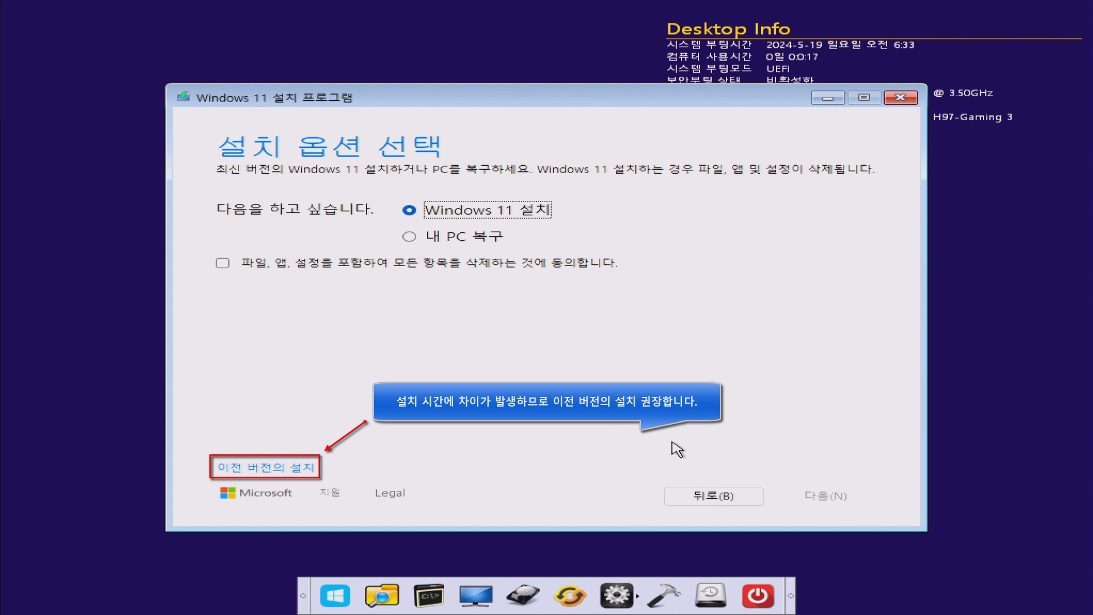
Task: Open the file explorer folder icon
Action: tap(381, 596)
